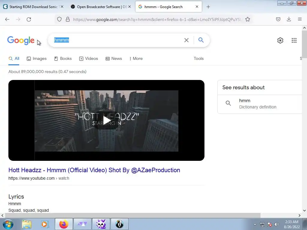This screenshot has width=307, height=230.
Task: Expand the More search categories menu
Action: [x=136, y=58]
